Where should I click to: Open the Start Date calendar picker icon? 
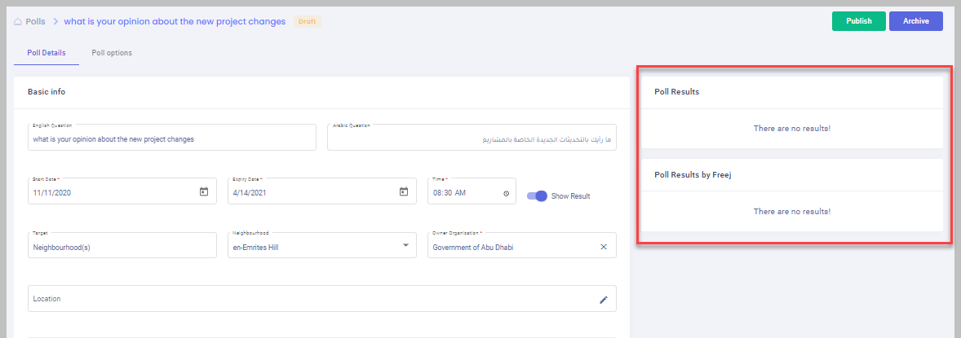[204, 192]
